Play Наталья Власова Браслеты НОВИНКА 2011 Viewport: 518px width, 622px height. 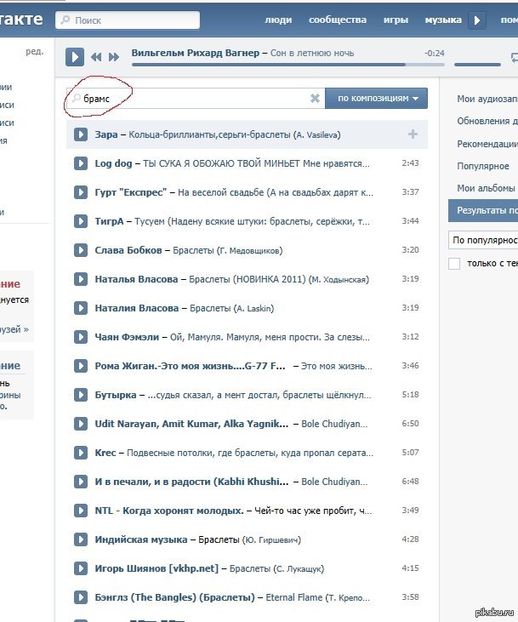[x=81, y=279]
